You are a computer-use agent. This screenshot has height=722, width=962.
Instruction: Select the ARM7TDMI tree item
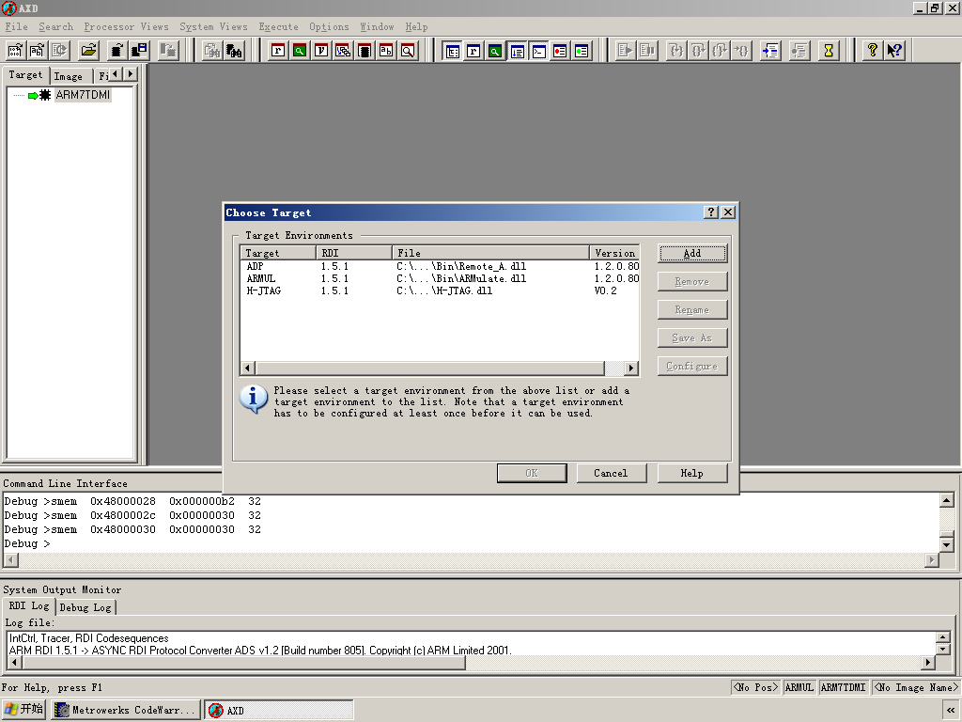pyautogui.click(x=83, y=95)
